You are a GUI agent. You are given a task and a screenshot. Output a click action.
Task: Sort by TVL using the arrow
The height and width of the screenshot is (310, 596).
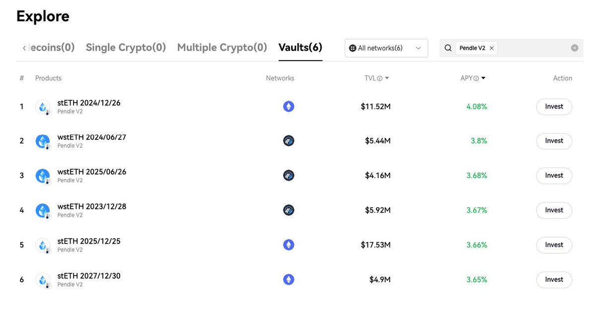point(387,78)
